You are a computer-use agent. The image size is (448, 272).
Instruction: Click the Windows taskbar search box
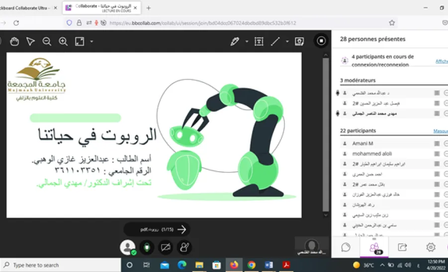tap(61, 265)
